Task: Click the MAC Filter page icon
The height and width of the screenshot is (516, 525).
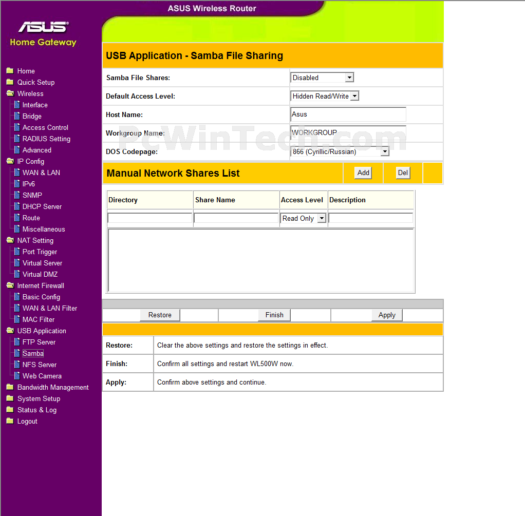Action: (x=17, y=319)
